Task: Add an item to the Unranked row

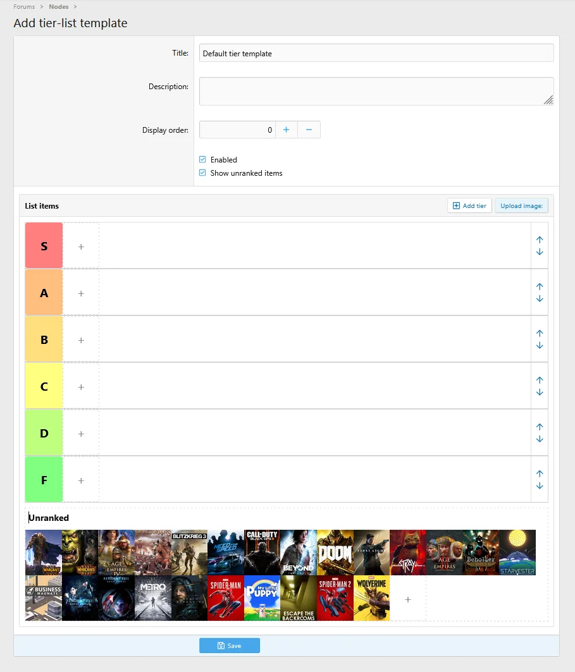Action: (408, 599)
